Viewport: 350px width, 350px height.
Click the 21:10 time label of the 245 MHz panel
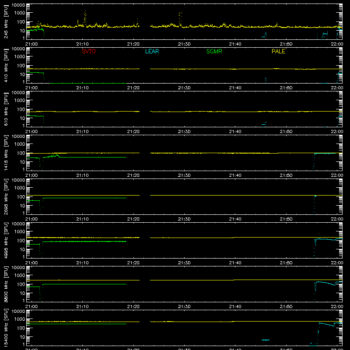pyautogui.click(x=82, y=44)
